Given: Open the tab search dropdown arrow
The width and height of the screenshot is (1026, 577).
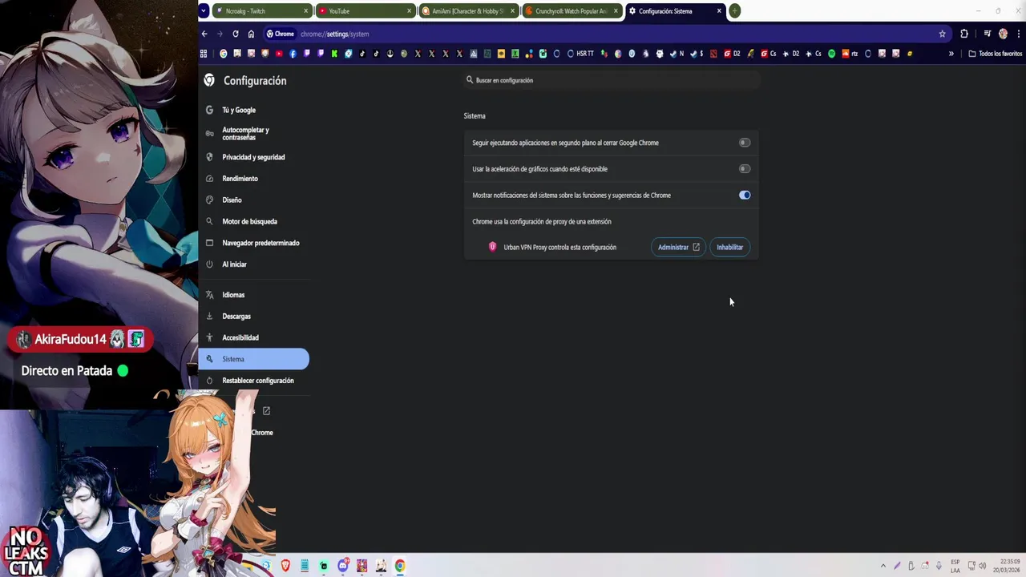Looking at the screenshot, I should [x=204, y=11].
